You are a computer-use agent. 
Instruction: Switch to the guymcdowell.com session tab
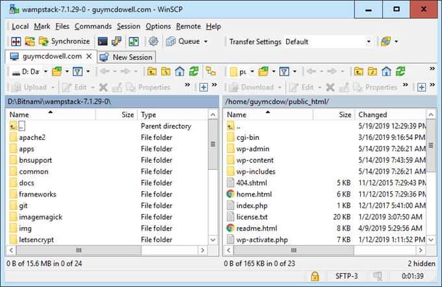point(52,57)
